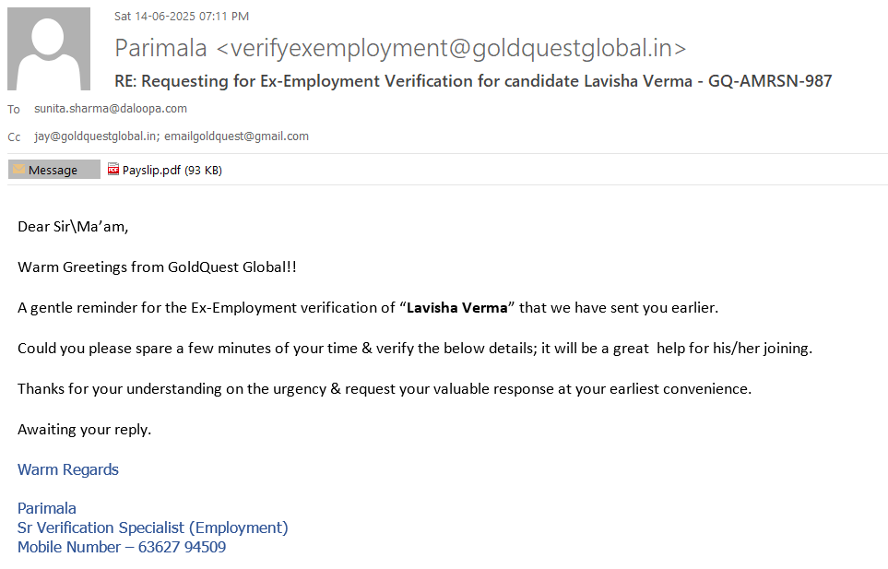
Task: Click bold candidate name Lavisha Verma
Action: 457,308
